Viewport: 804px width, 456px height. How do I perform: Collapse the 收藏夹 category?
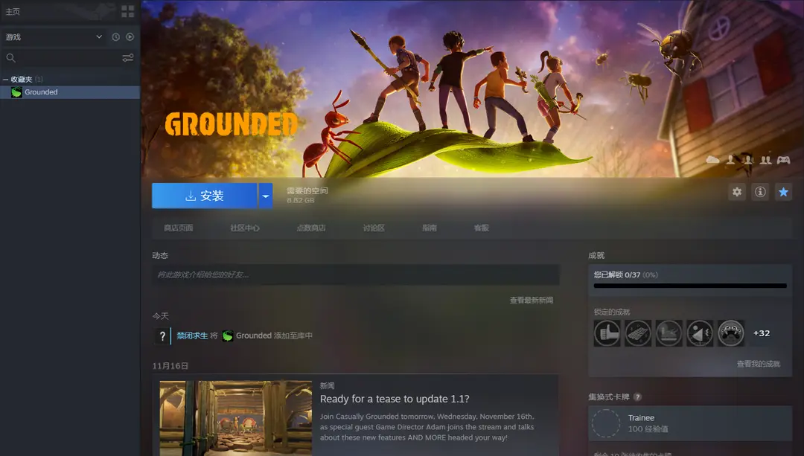tap(5, 80)
